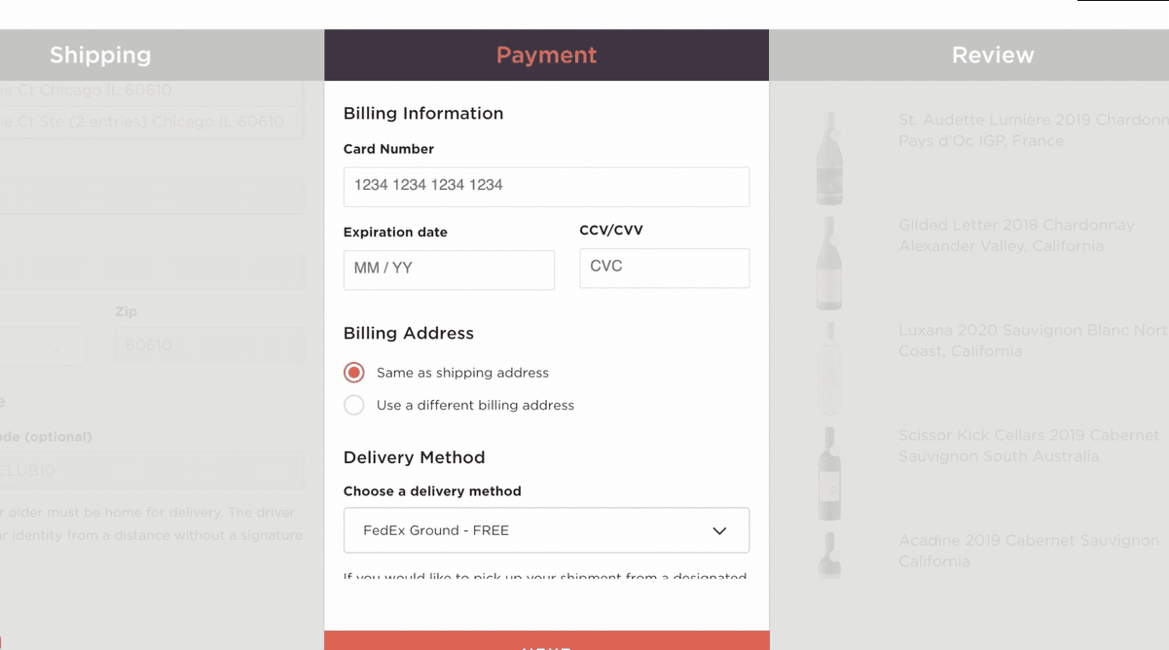
Task: Click the St. Audette Lumière Chardonnay bottle image
Action: pyautogui.click(x=829, y=158)
